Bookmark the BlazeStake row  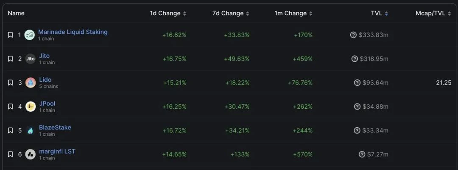11,131
